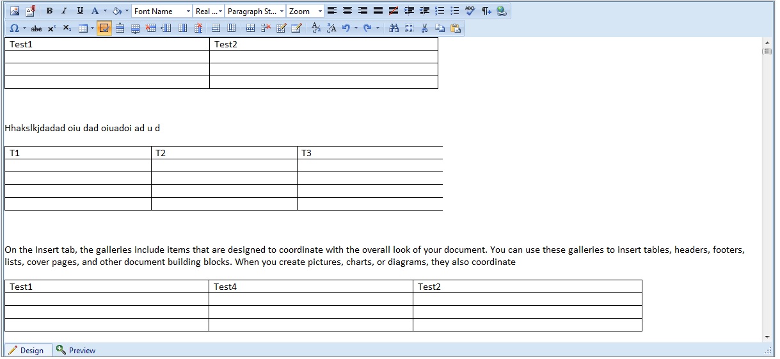Remove alignment with the red-striped icon
Viewport: 780px width, 359px height.
pyautogui.click(x=394, y=11)
